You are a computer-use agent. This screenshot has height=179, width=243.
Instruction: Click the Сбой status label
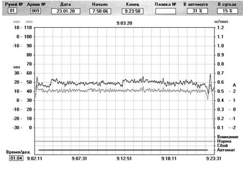[222, 146]
